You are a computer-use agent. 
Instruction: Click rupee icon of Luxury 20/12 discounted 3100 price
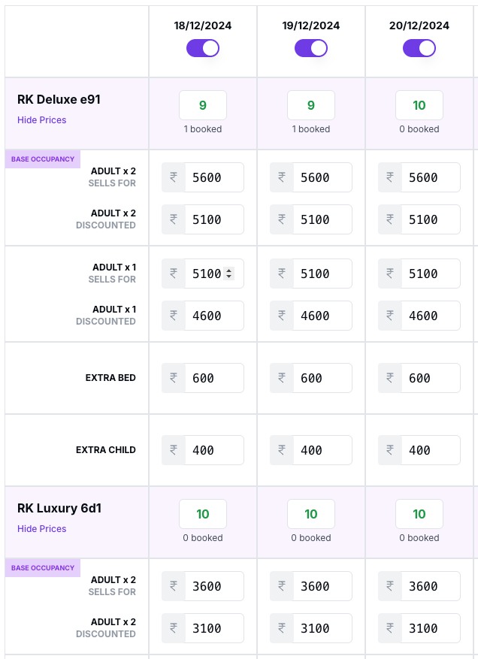(x=390, y=628)
